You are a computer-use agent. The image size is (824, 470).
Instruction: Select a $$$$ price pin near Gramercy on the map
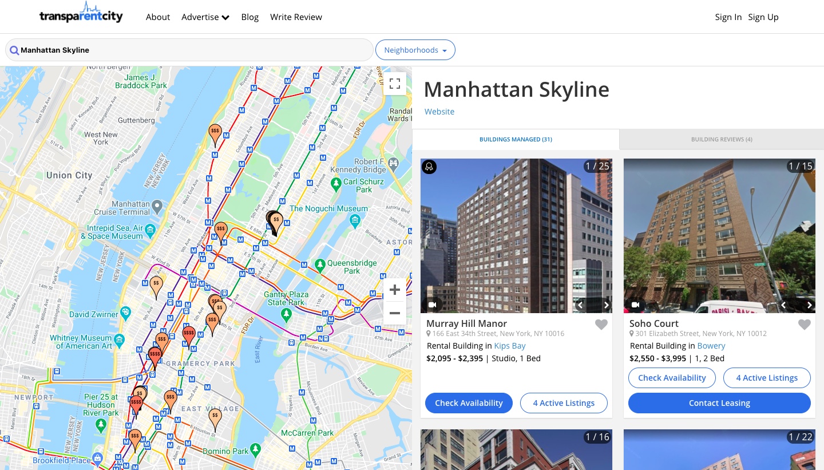[154, 353]
